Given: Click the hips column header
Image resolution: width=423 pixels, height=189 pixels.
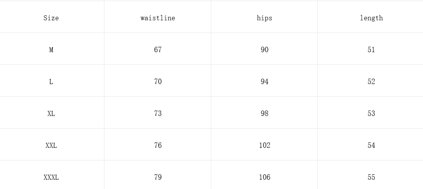Looking at the screenshot, I should 264,18.
